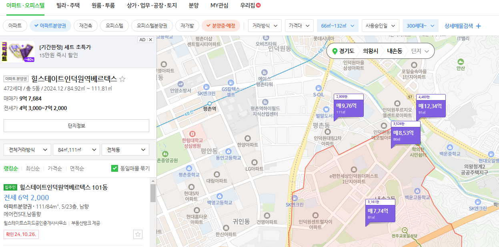Open the 단지 dropdown in location bar

420,51
